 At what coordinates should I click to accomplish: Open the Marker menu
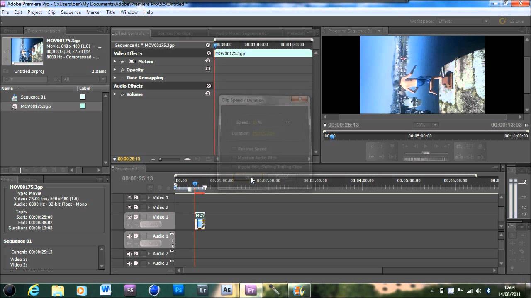click(93, 12)
